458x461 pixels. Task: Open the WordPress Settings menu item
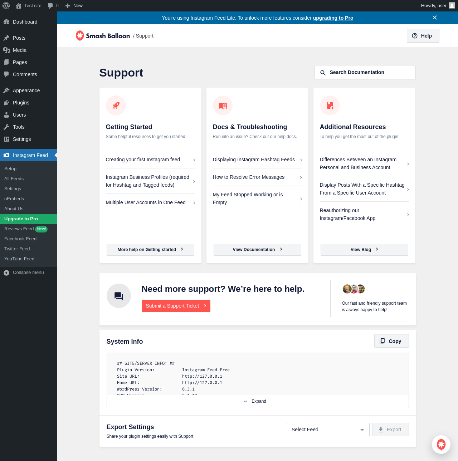[x=29, y=139]
